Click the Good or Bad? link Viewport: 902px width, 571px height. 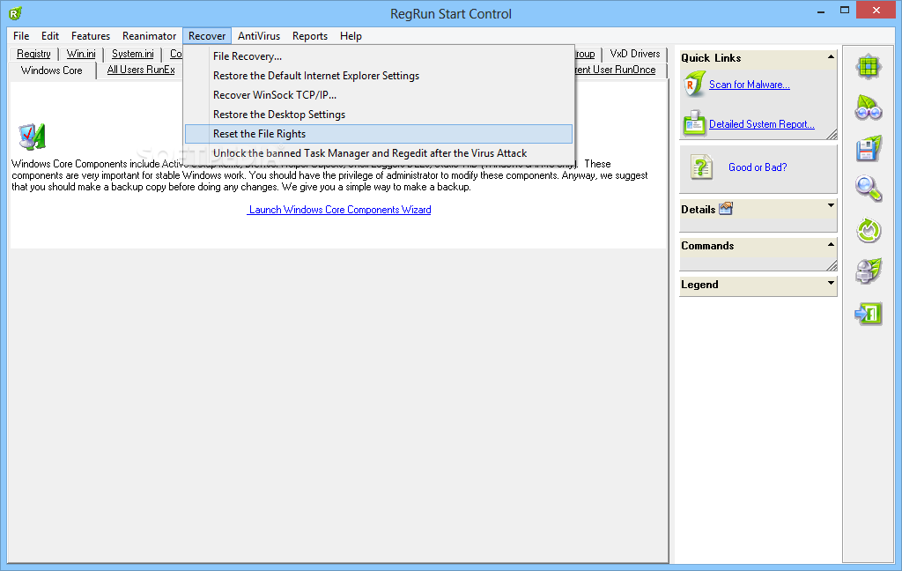pyautogui.click(x=758, y=167)
